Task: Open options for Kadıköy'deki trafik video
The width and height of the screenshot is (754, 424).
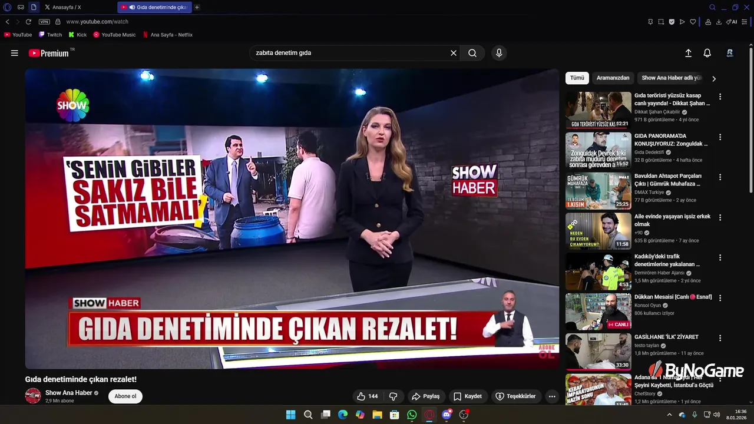Action: tap(720, 257)
